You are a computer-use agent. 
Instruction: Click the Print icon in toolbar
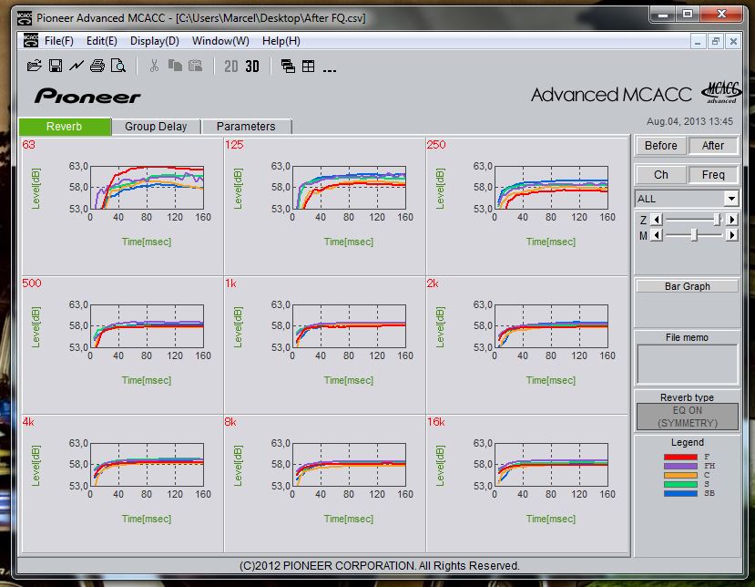[x=97, y=66]
